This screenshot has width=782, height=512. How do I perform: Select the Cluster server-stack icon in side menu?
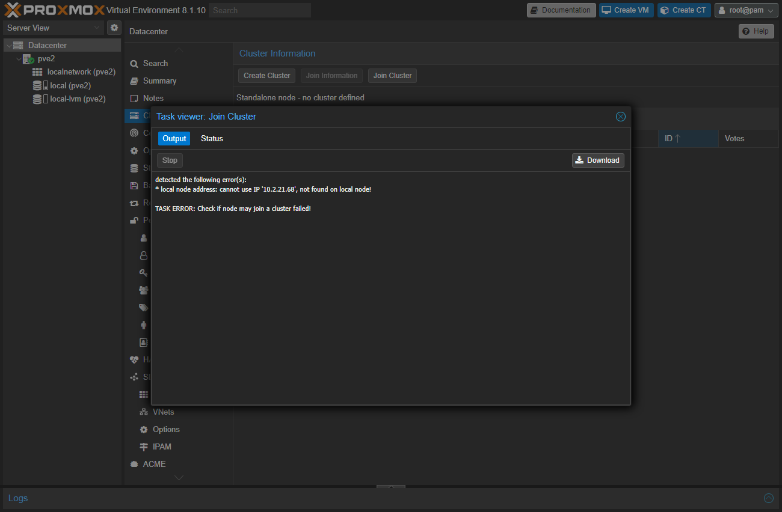[134, 115]
